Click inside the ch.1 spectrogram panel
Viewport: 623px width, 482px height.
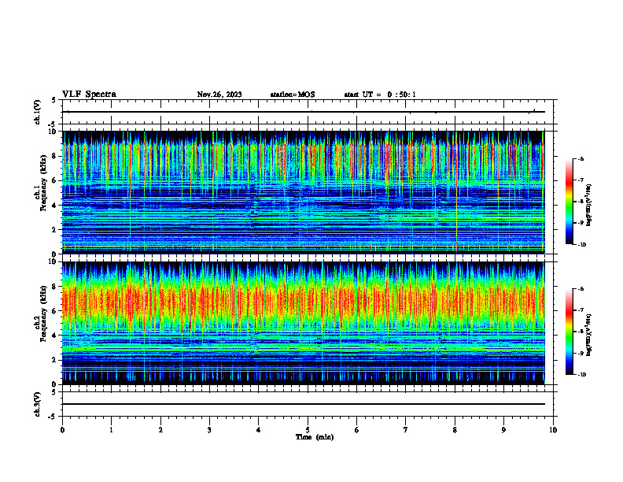pyautogui.click(x=304, y=192)
